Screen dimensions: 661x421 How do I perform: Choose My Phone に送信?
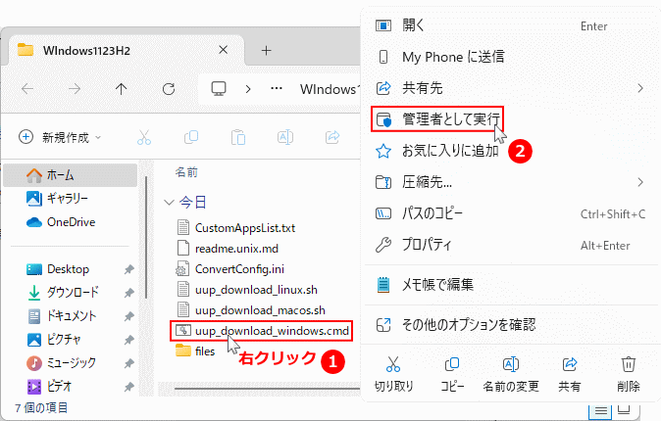[x=511, y=57]
